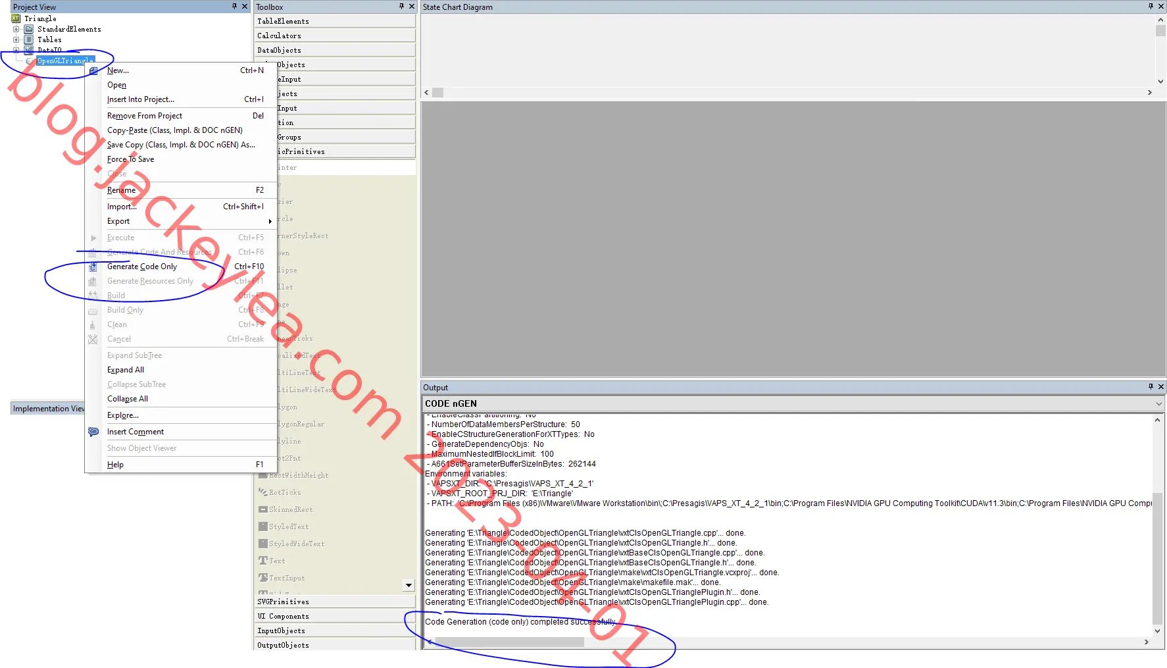The width and height of the screenshot is (1167, 668).
Task: Click the Triangle project XT icon
Action: [x=16, y=18]
